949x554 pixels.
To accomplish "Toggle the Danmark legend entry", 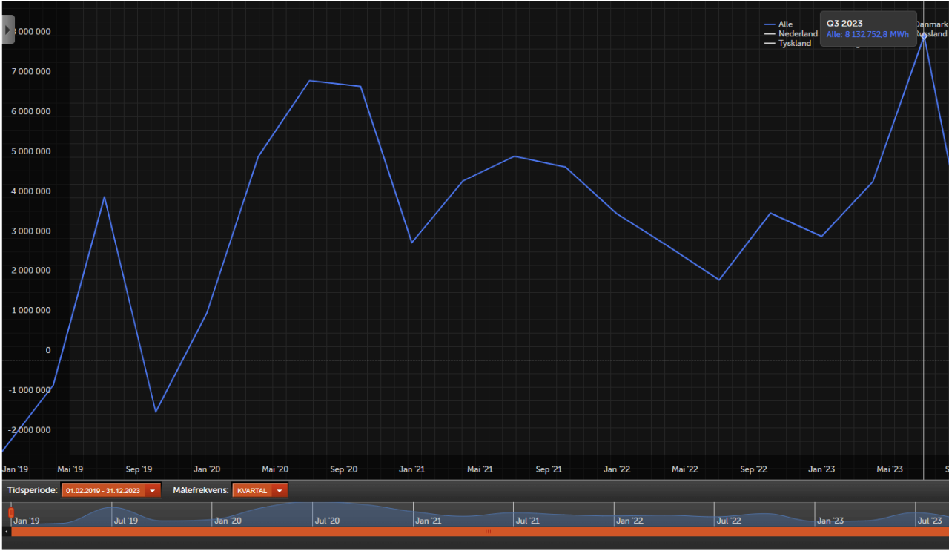I will [931, 24].
